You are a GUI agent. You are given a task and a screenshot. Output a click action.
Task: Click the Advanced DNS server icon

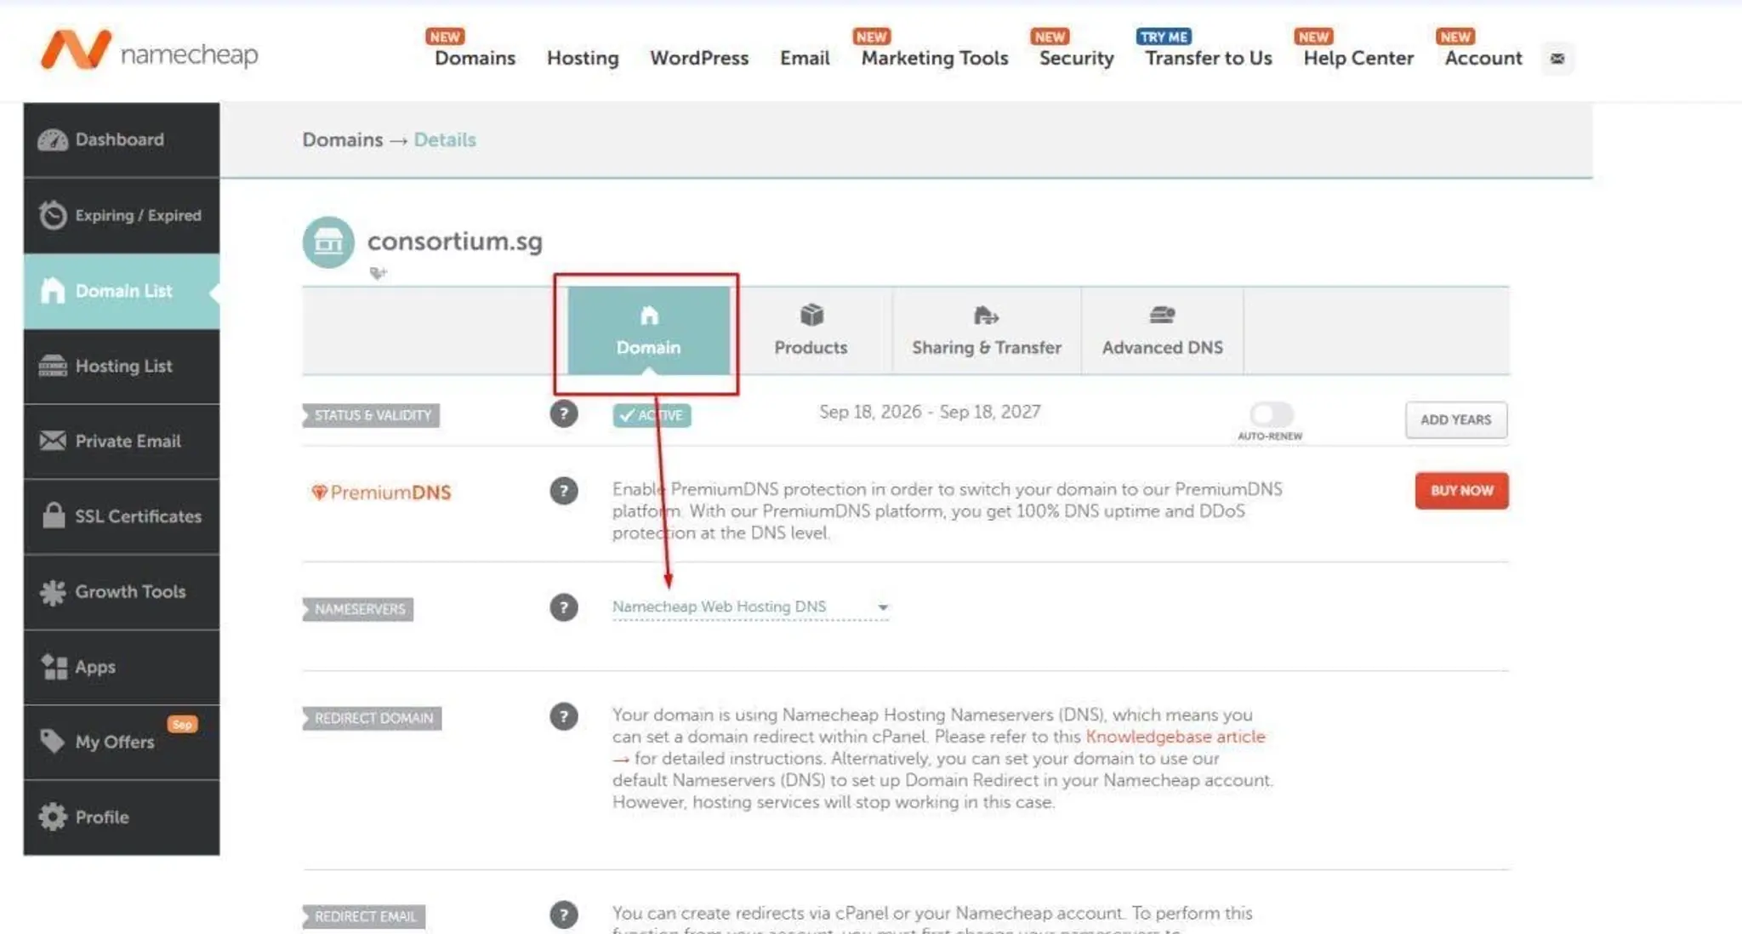1162,316
